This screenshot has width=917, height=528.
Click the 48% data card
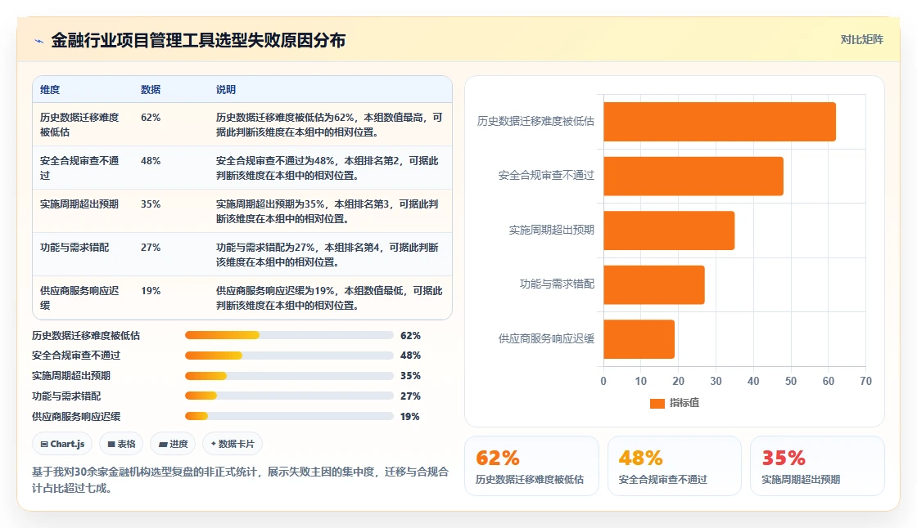click(x=675, y=466)
